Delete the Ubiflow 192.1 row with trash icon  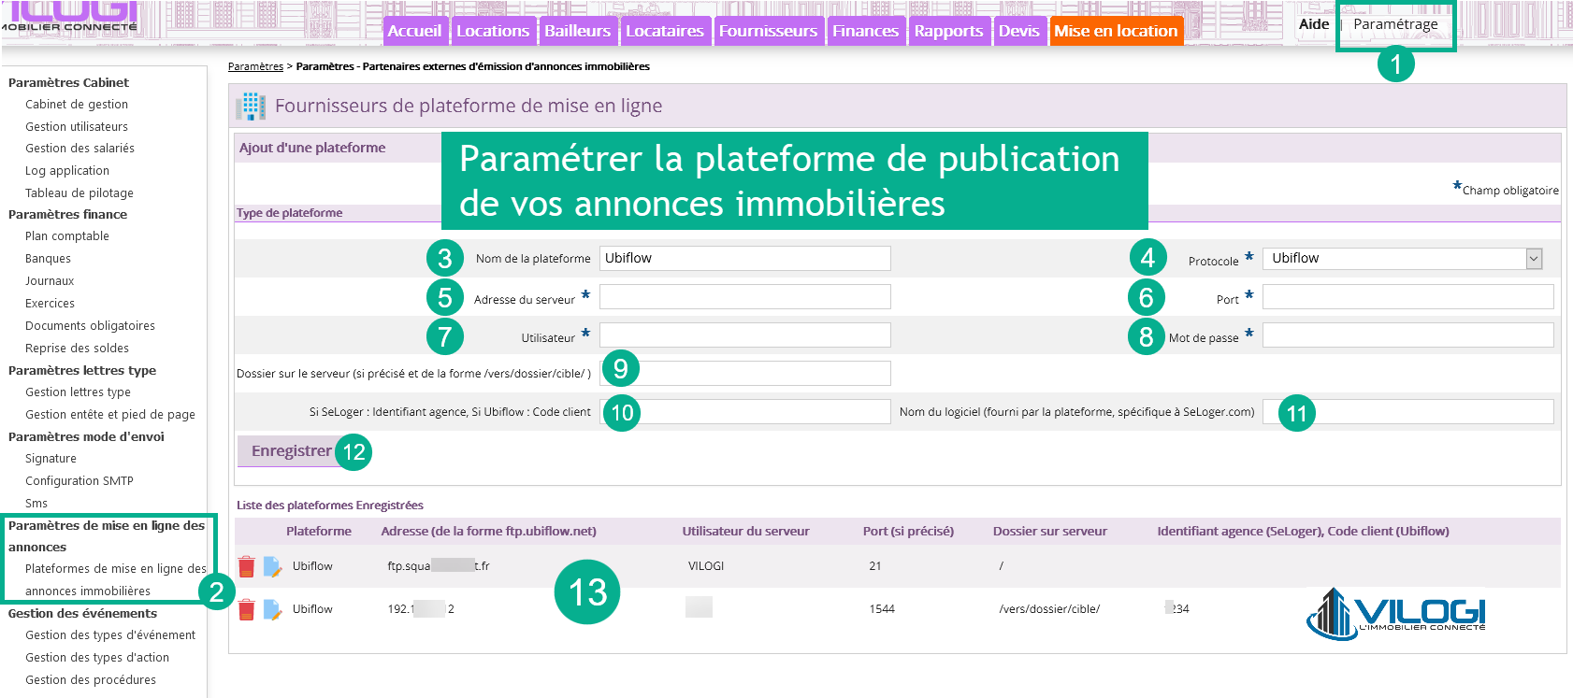247,609
